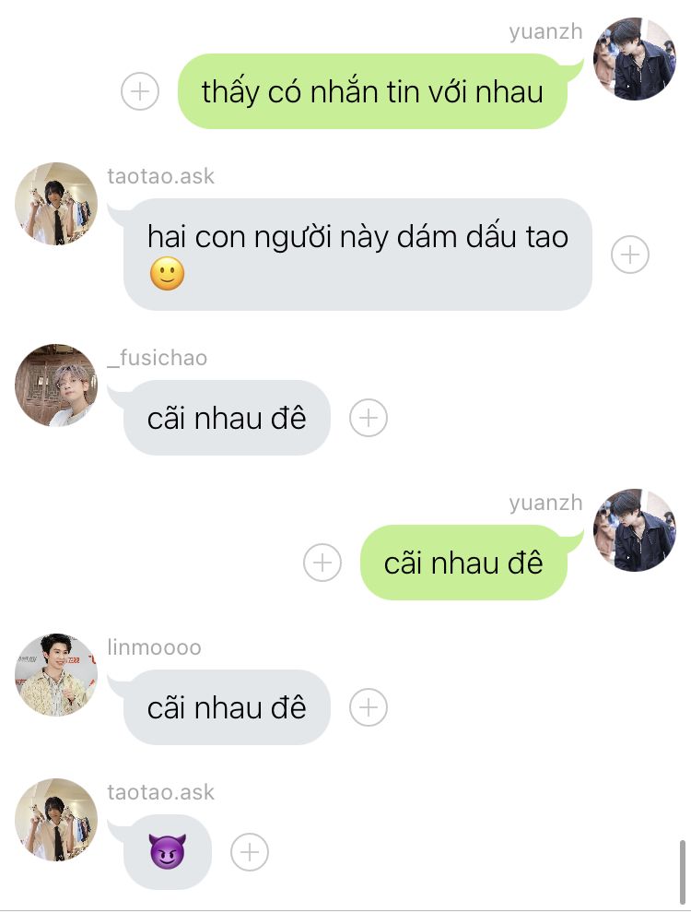Tap plus icon next to linmoooo's message
The width and height of the screenshot is (691, 913).
click(369, 707)
